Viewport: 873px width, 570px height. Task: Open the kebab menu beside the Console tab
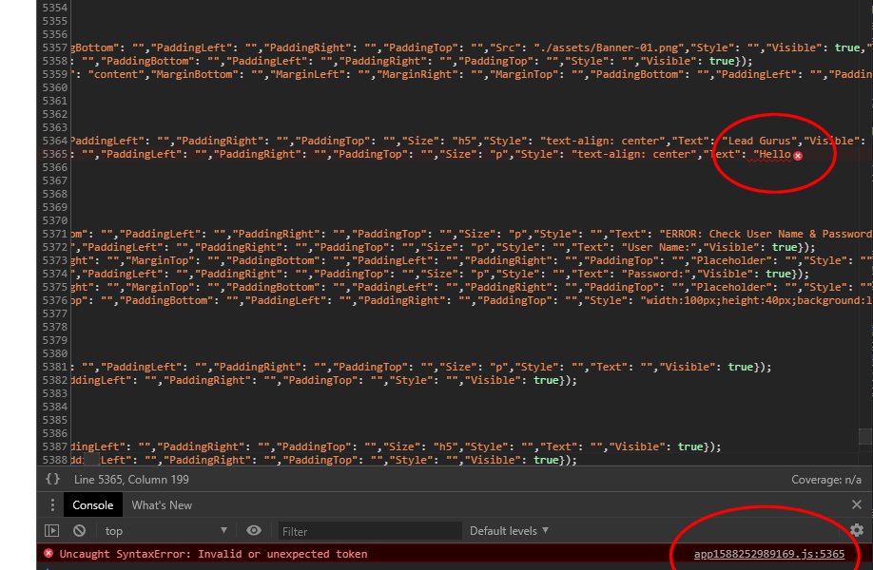click(52, 504)
